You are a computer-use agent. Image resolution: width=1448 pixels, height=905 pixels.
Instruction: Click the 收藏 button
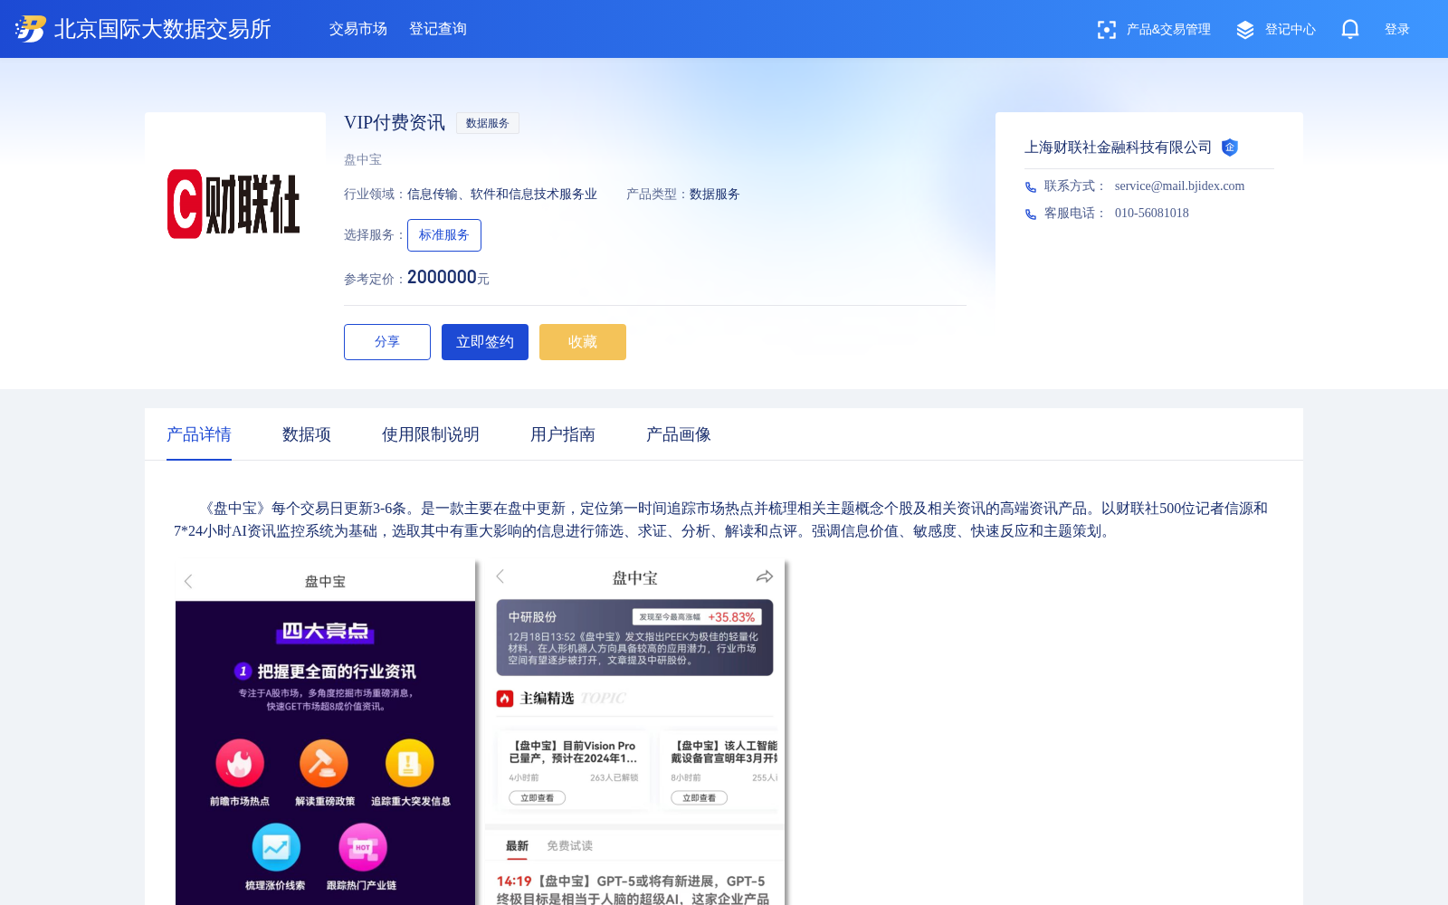pos(583,342)
